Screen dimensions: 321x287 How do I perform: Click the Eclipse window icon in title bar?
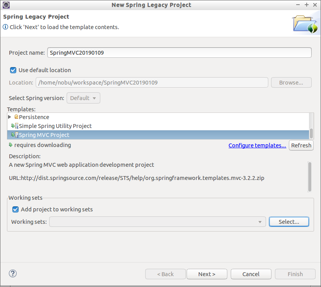coord(6,5)
